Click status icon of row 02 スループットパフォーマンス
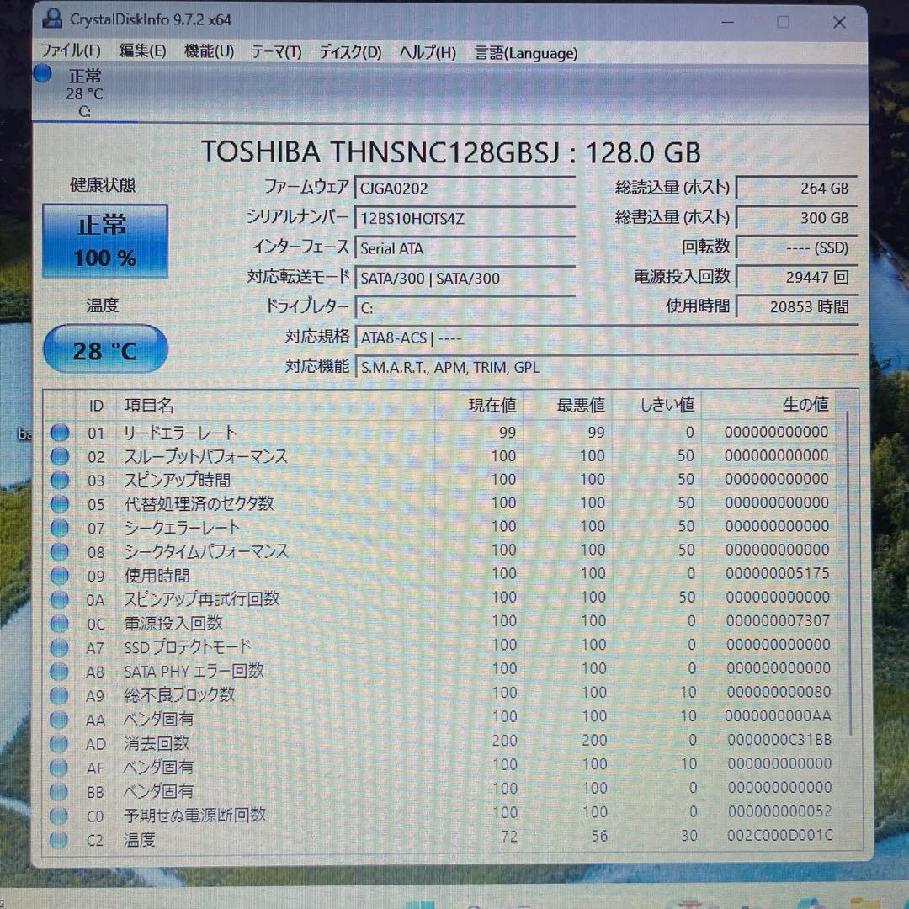 [60, 456]
